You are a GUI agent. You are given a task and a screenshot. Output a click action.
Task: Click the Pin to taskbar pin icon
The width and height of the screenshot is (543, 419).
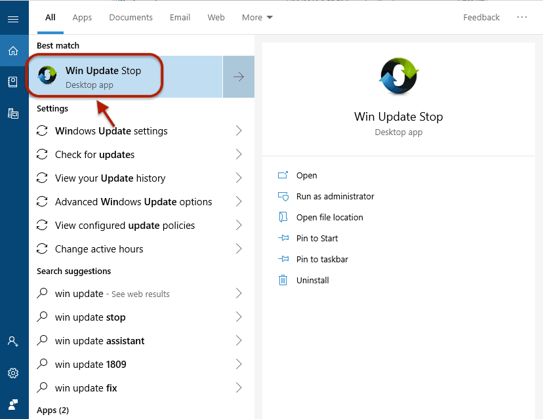(283, 259)
